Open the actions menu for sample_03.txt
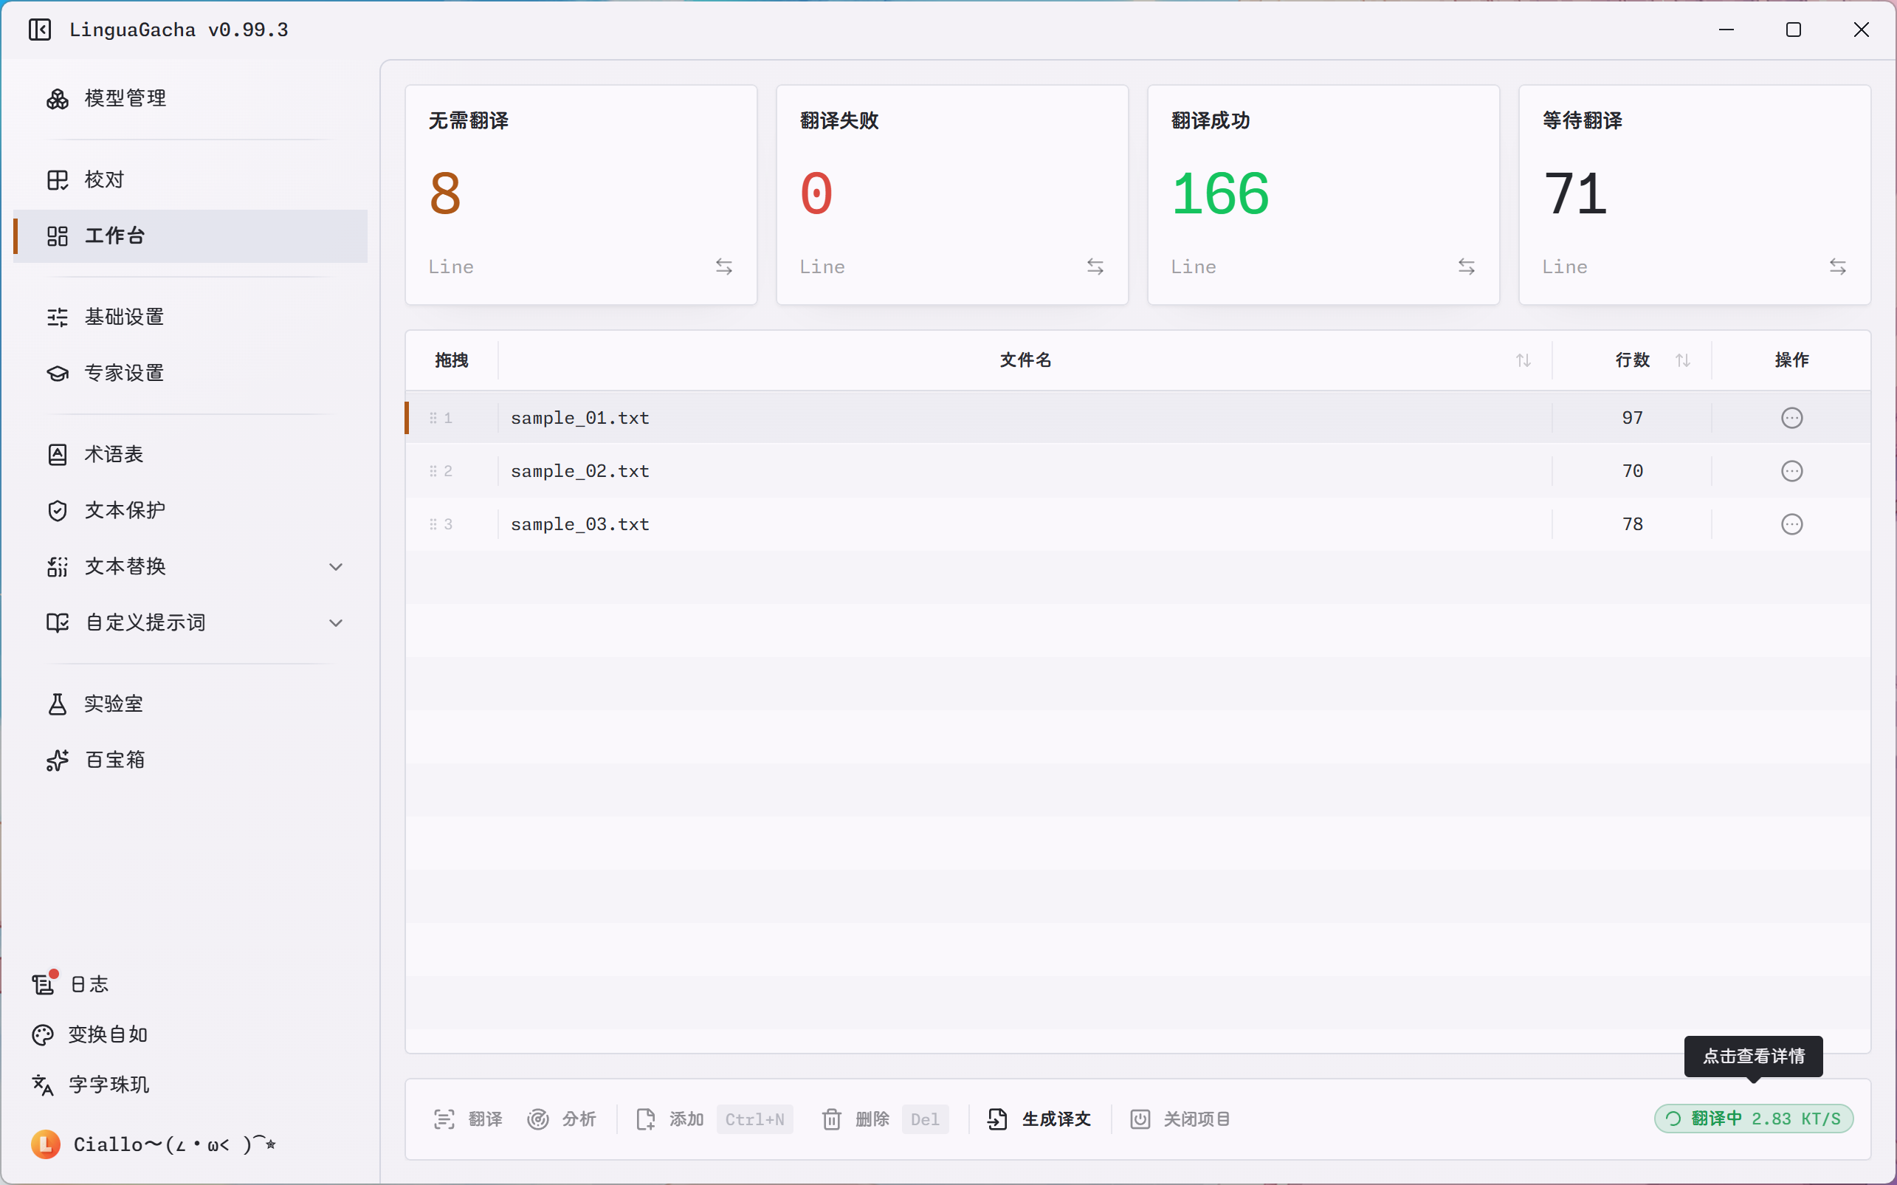The width and height of the screenshot is (1897, 1185). click(x=1792, y=524)
